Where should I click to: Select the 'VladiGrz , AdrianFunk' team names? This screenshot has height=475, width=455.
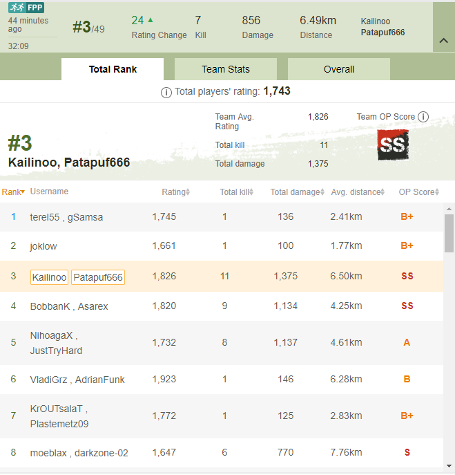(x=77, y=380)
